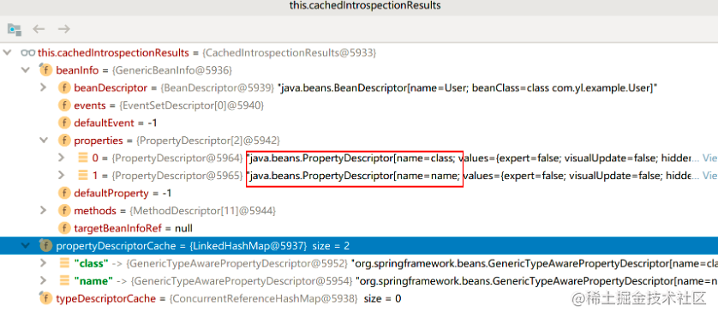Click the field icon beside defaultEvent
The width and height of the screenshot is (718, 318).
pos(64,123)
